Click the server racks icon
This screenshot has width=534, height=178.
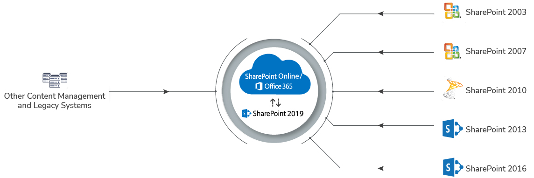[55, 80]
